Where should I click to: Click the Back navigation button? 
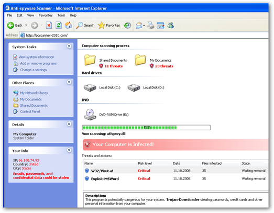(15, 26)
